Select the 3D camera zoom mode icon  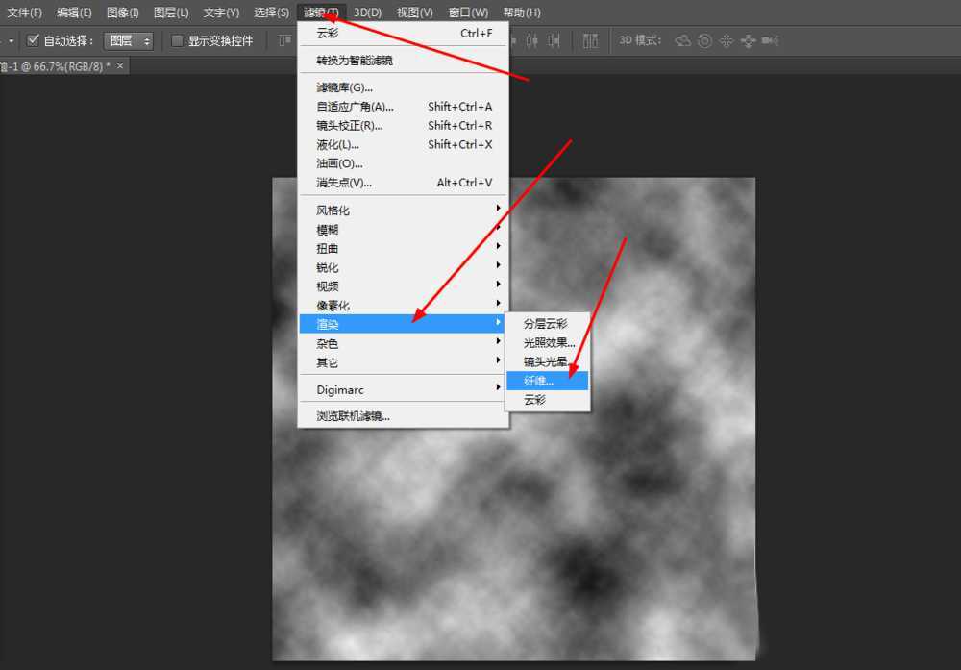click(768, 40)
